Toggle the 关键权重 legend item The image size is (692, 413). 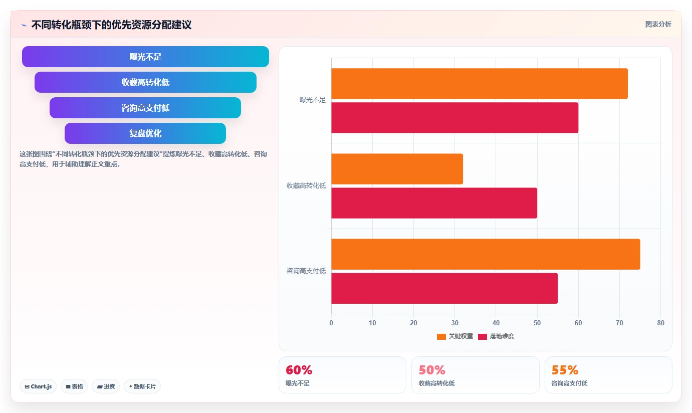[455, 336]
